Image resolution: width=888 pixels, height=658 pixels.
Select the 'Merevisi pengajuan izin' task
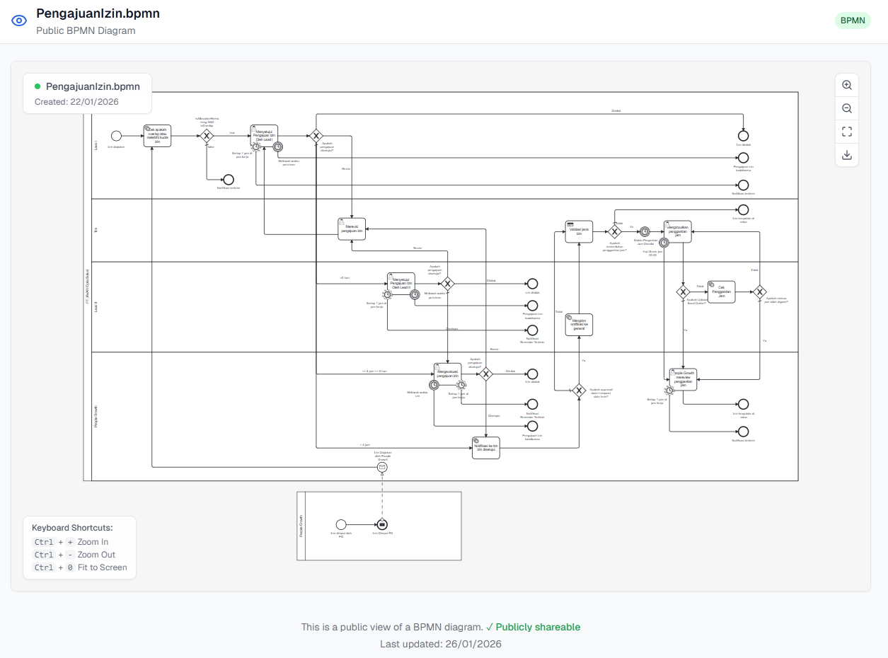[352, 229]
